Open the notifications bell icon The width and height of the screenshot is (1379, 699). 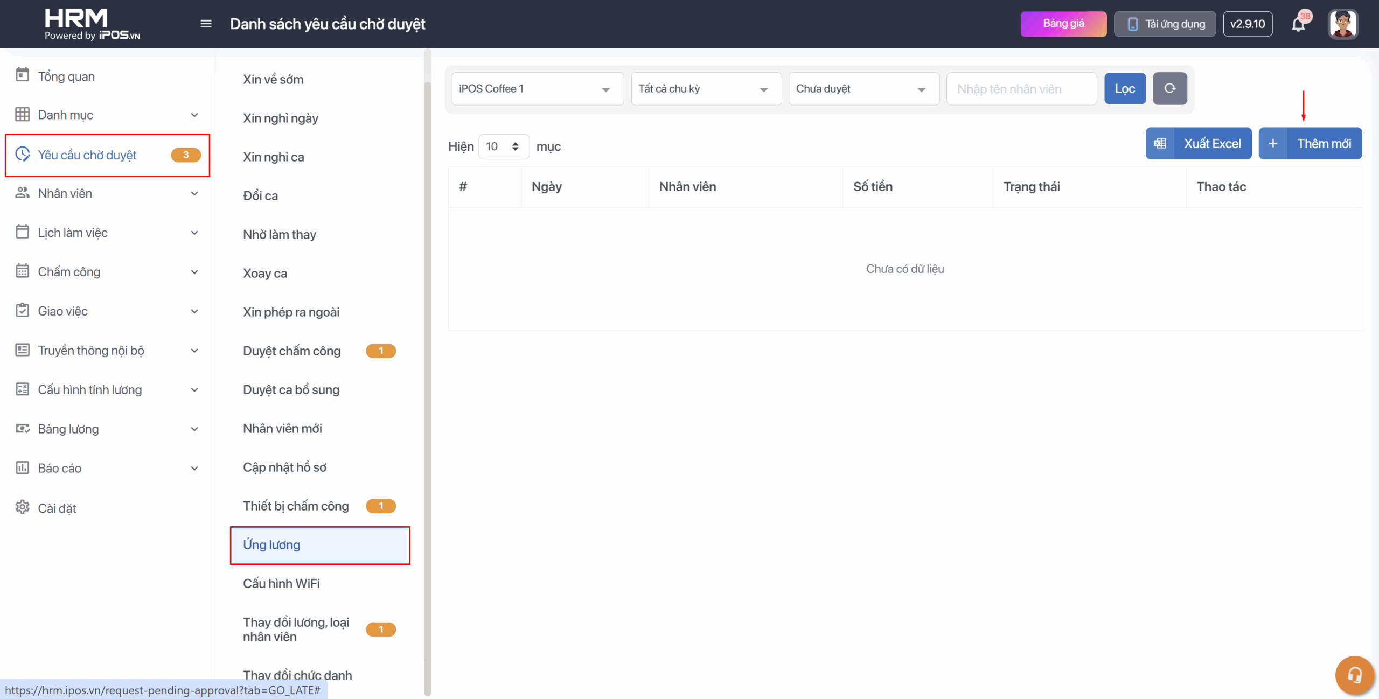pos(1298,25)
